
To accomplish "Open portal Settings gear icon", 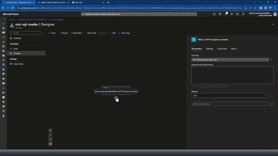I will pos(232,14).
